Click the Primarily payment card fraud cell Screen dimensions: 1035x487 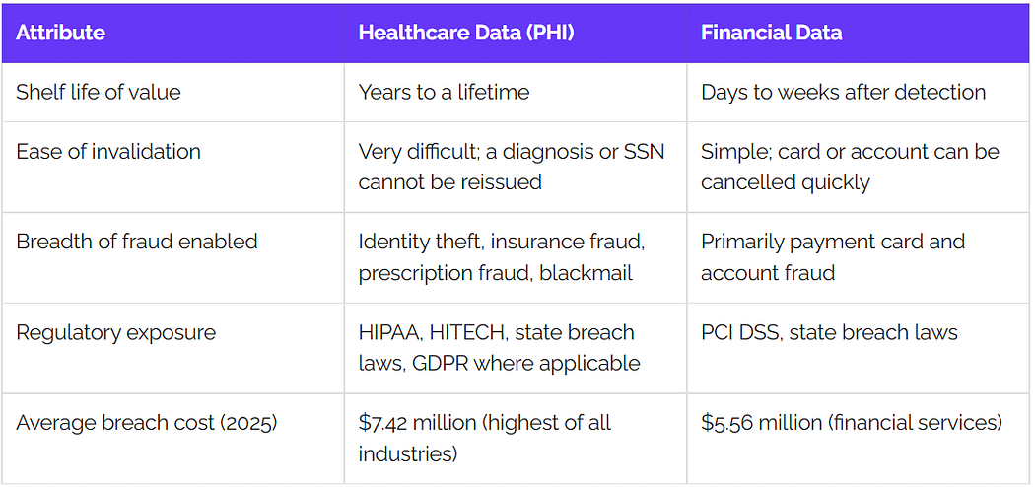pos(859,257)
